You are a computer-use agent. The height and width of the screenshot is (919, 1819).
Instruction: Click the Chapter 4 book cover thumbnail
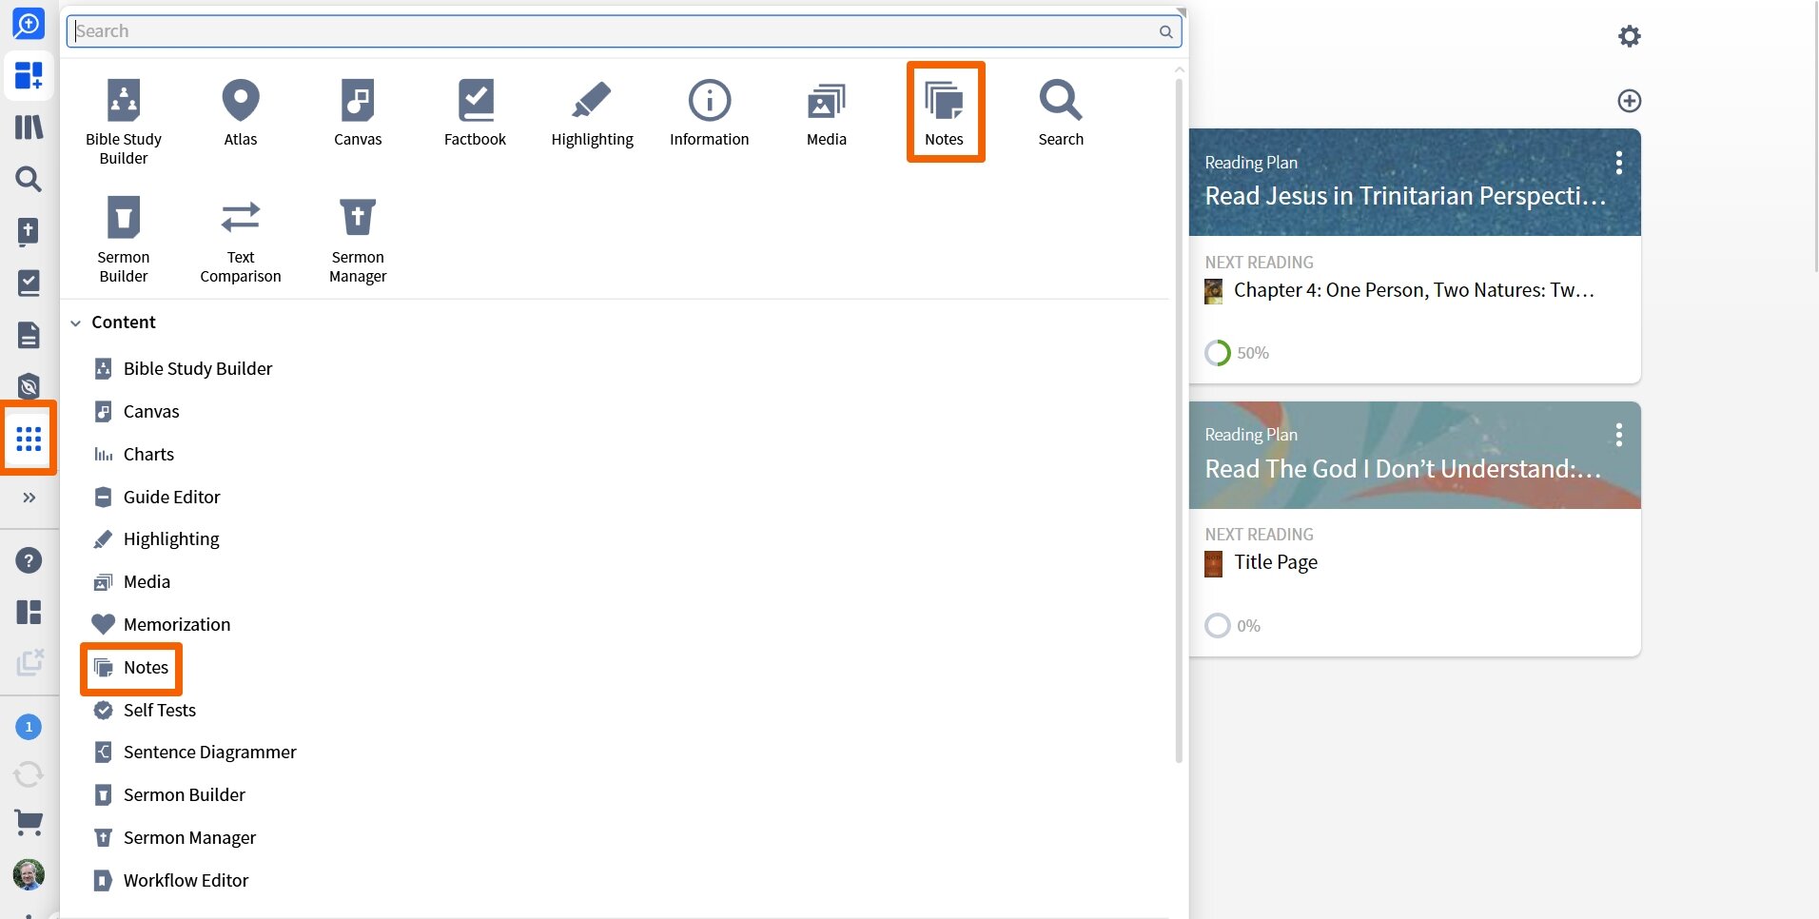point(1214,291)
